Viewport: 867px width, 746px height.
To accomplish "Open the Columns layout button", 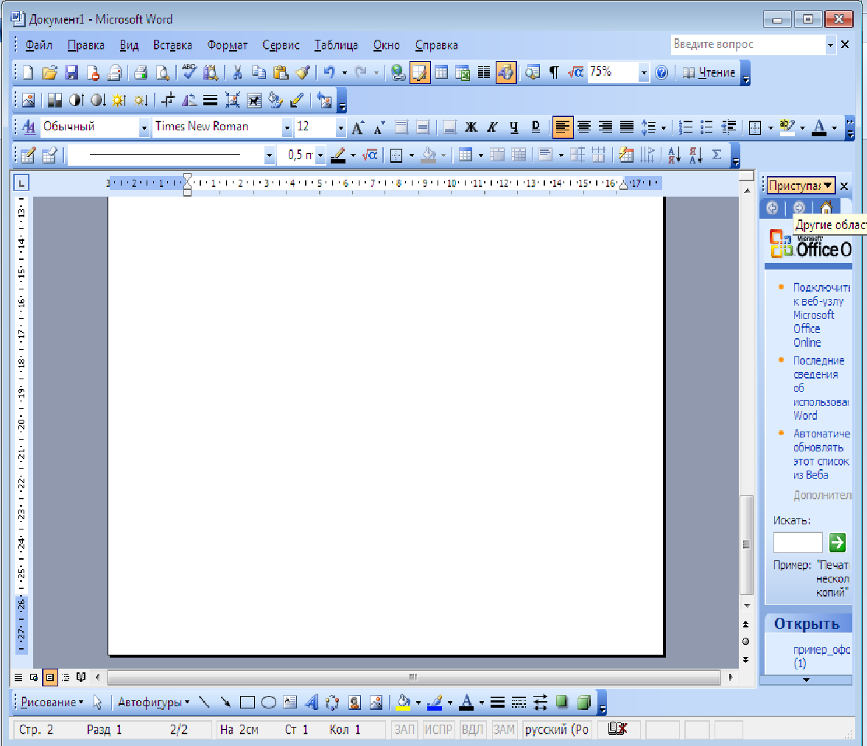I will click(484, 72).
